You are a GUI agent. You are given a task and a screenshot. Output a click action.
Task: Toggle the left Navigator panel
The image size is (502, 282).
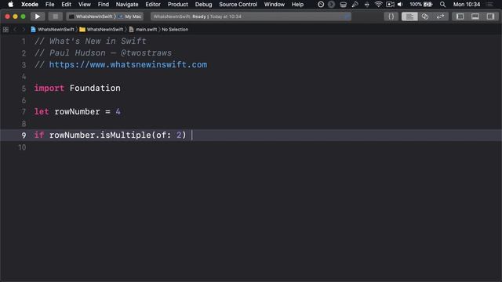coord(460,16)
